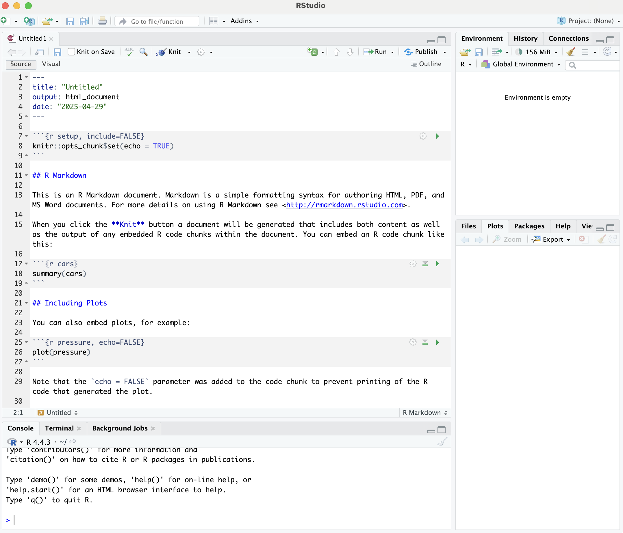Open the Untitled section navigator in status bar
This screenshot has width=623, height=533.
pos(58,413)
